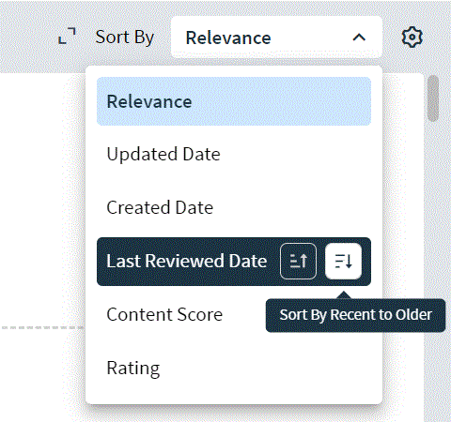Click the Sort By label
Viewport: 451px width, 422px height.
125,38
